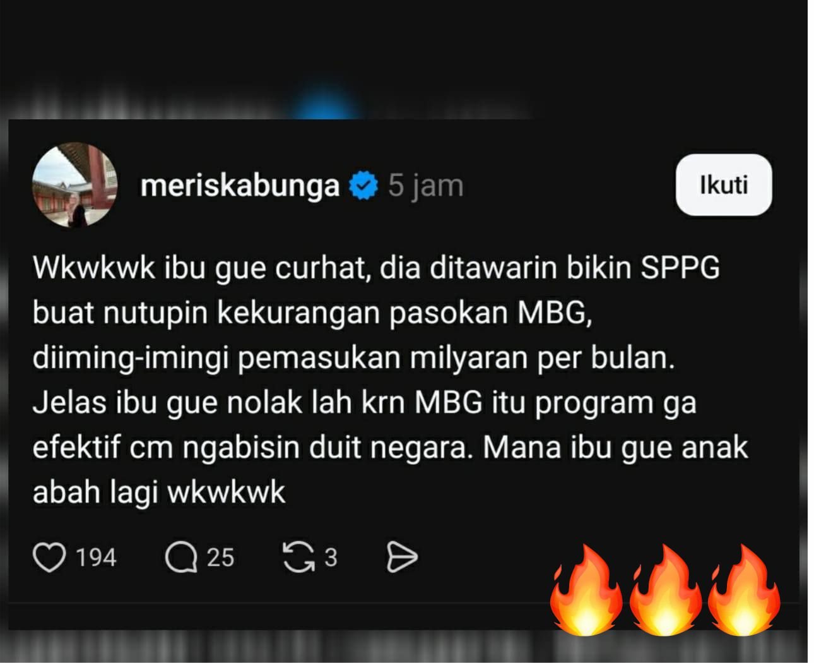View reposts by clicking the 3 count
Viewport: 814px width, 663px height.
(331, 558)
